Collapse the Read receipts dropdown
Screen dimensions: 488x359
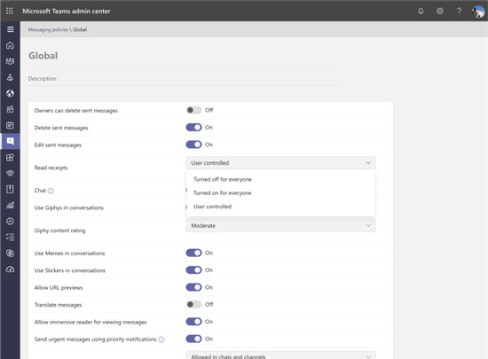pyautogui.click(x=280, y=163)
